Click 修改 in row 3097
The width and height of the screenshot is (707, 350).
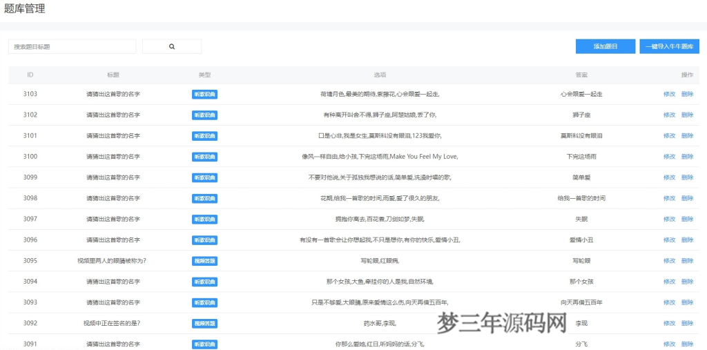pyautogui.click(x=669, y=220)
